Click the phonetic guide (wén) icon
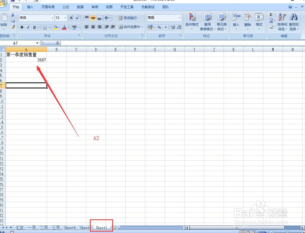Viewport: 305px width, 233px height. [x=74, y=27]
